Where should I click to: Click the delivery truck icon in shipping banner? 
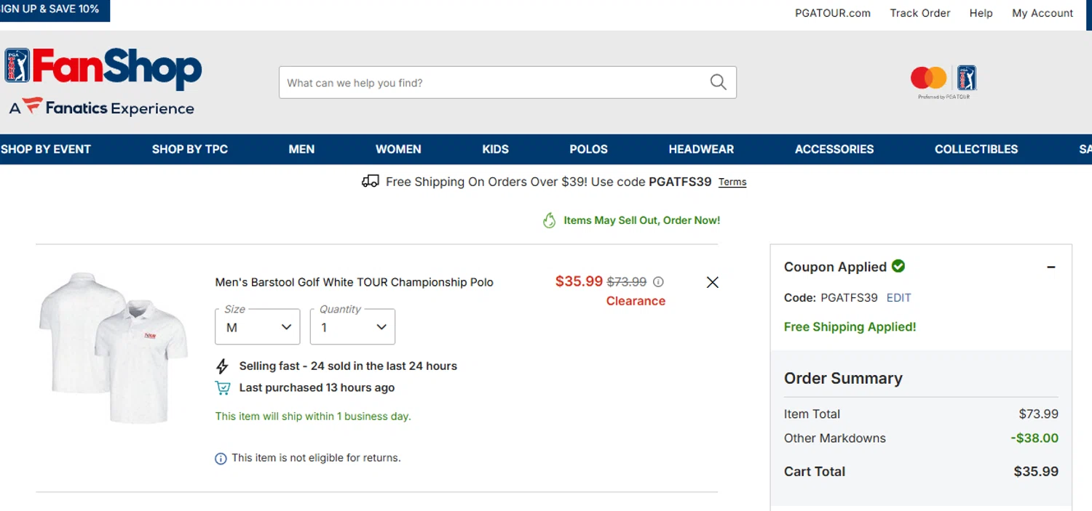point(371,182)
